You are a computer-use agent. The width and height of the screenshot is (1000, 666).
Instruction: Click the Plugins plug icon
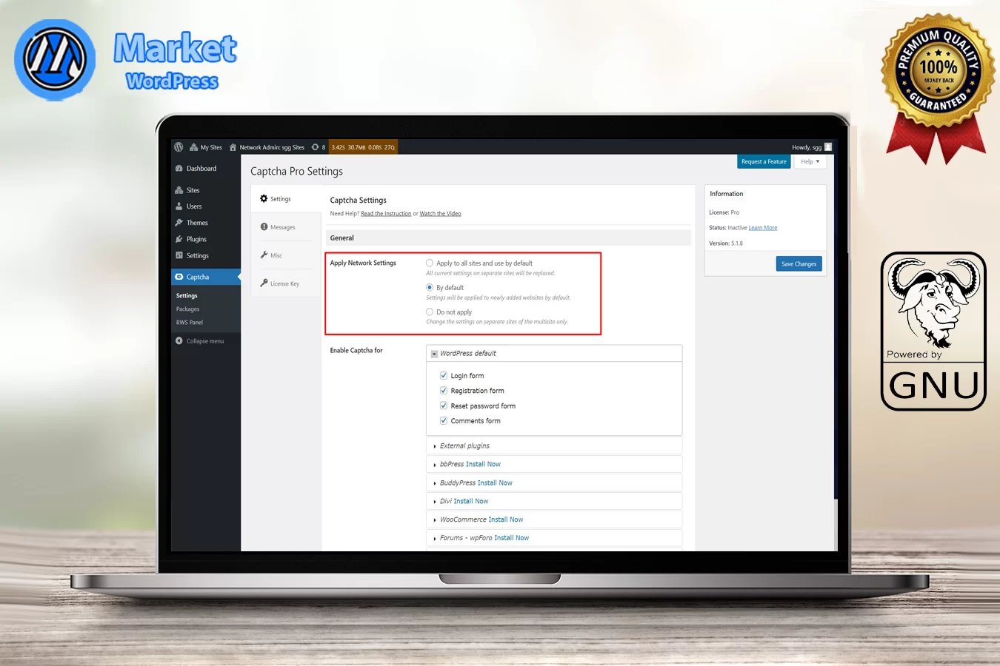pyautogui.click(x=179, y=239)
